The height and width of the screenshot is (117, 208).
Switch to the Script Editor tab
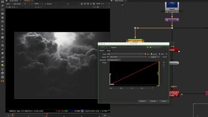(14, 1)
